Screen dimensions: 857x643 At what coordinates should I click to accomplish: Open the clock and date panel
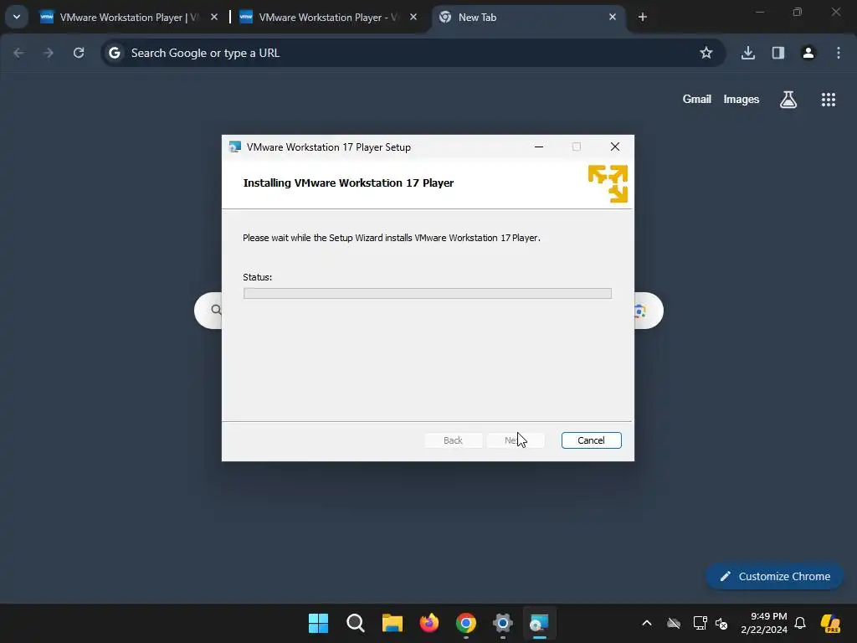tap(764, 623)
